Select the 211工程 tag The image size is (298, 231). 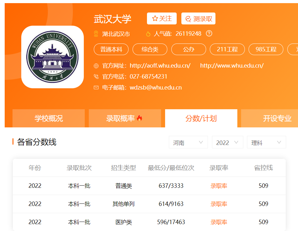coord(227,49)
